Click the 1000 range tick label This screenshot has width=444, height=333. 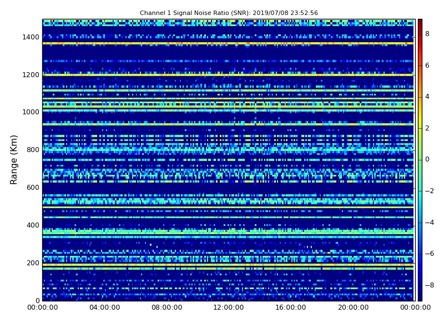(x=31, y=112)
